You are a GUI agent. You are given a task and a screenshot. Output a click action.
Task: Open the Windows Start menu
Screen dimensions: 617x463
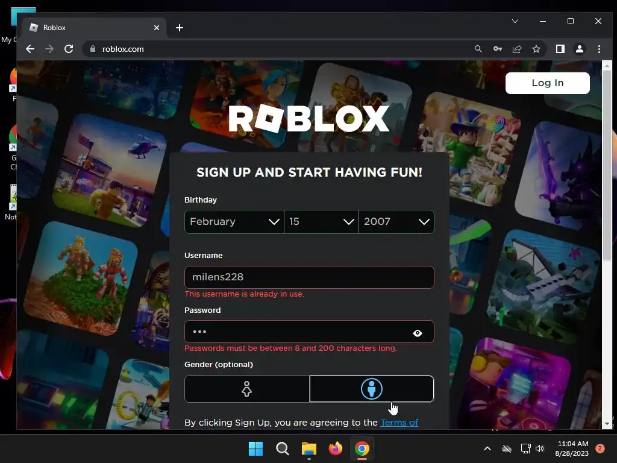(x=255, y=449)
